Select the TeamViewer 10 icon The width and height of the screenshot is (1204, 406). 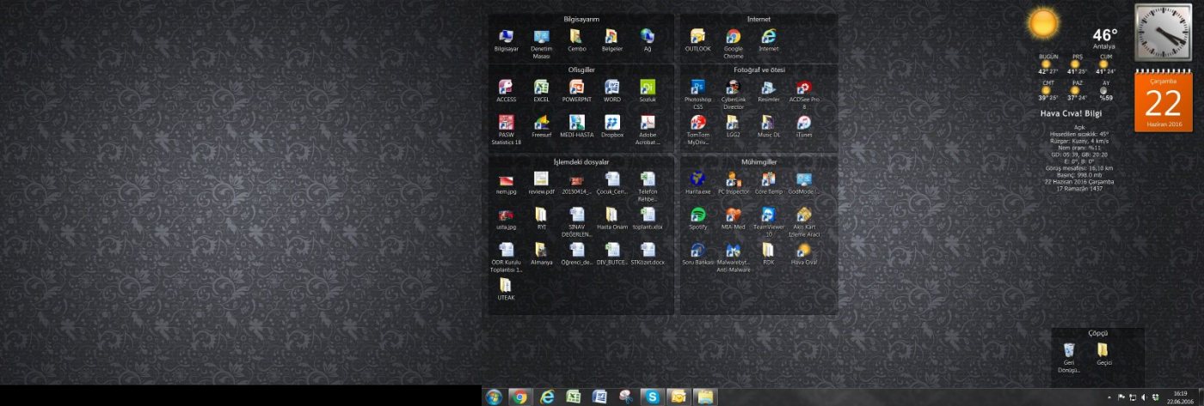coord(768,215)
